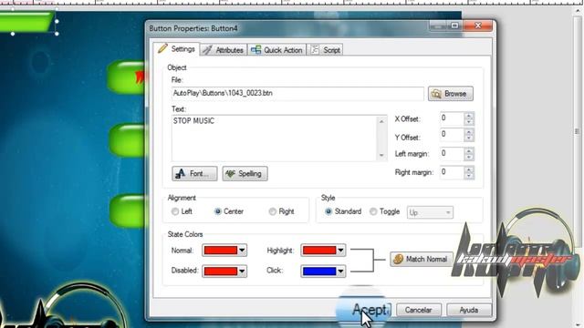
Task: Open the Normal state color dropdown arrow
Action: click(242, 251)
